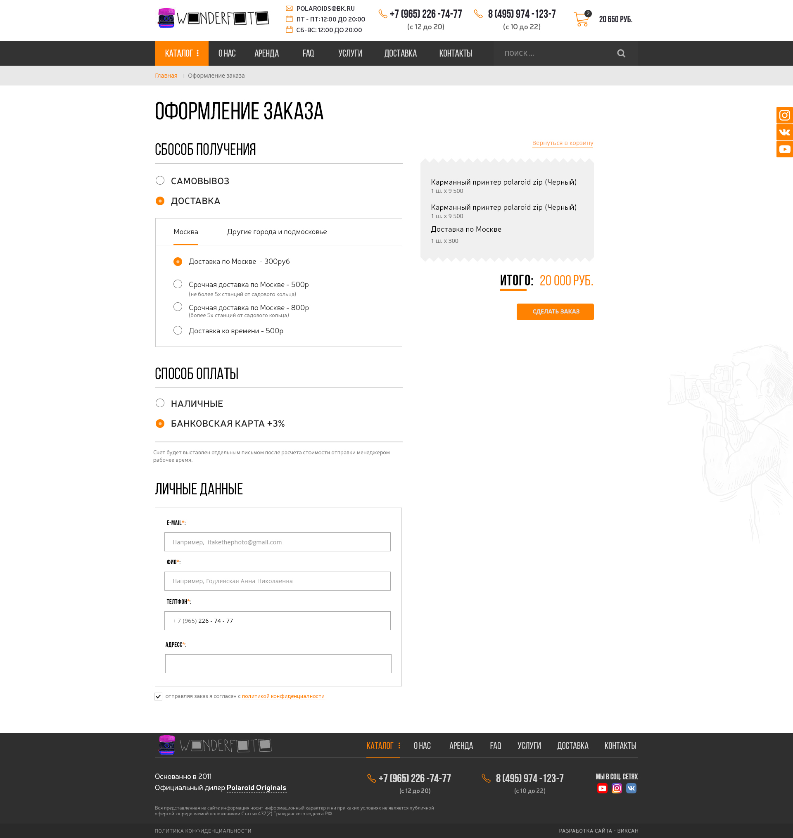Screen dimensions: 793x838
Task: Click the footer VK icon
Action: pyautogui.click(x=631, y=788)
